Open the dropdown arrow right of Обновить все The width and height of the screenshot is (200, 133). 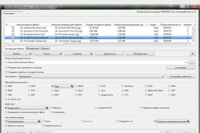[x=193, y=54]
